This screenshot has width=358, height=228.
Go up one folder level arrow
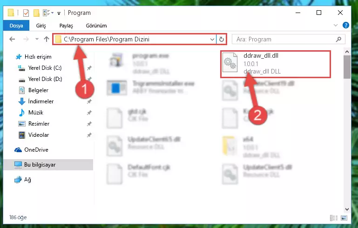pyautogui.click(x=47, y=39)
